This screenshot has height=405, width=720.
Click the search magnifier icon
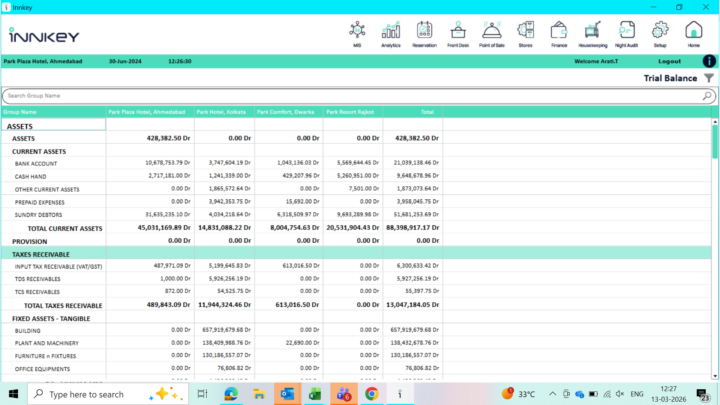[707, 96]
